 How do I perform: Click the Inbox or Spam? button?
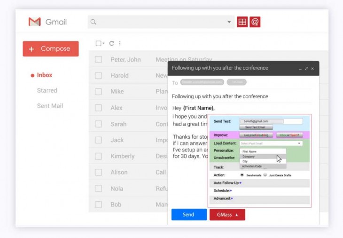pos(289,135)
